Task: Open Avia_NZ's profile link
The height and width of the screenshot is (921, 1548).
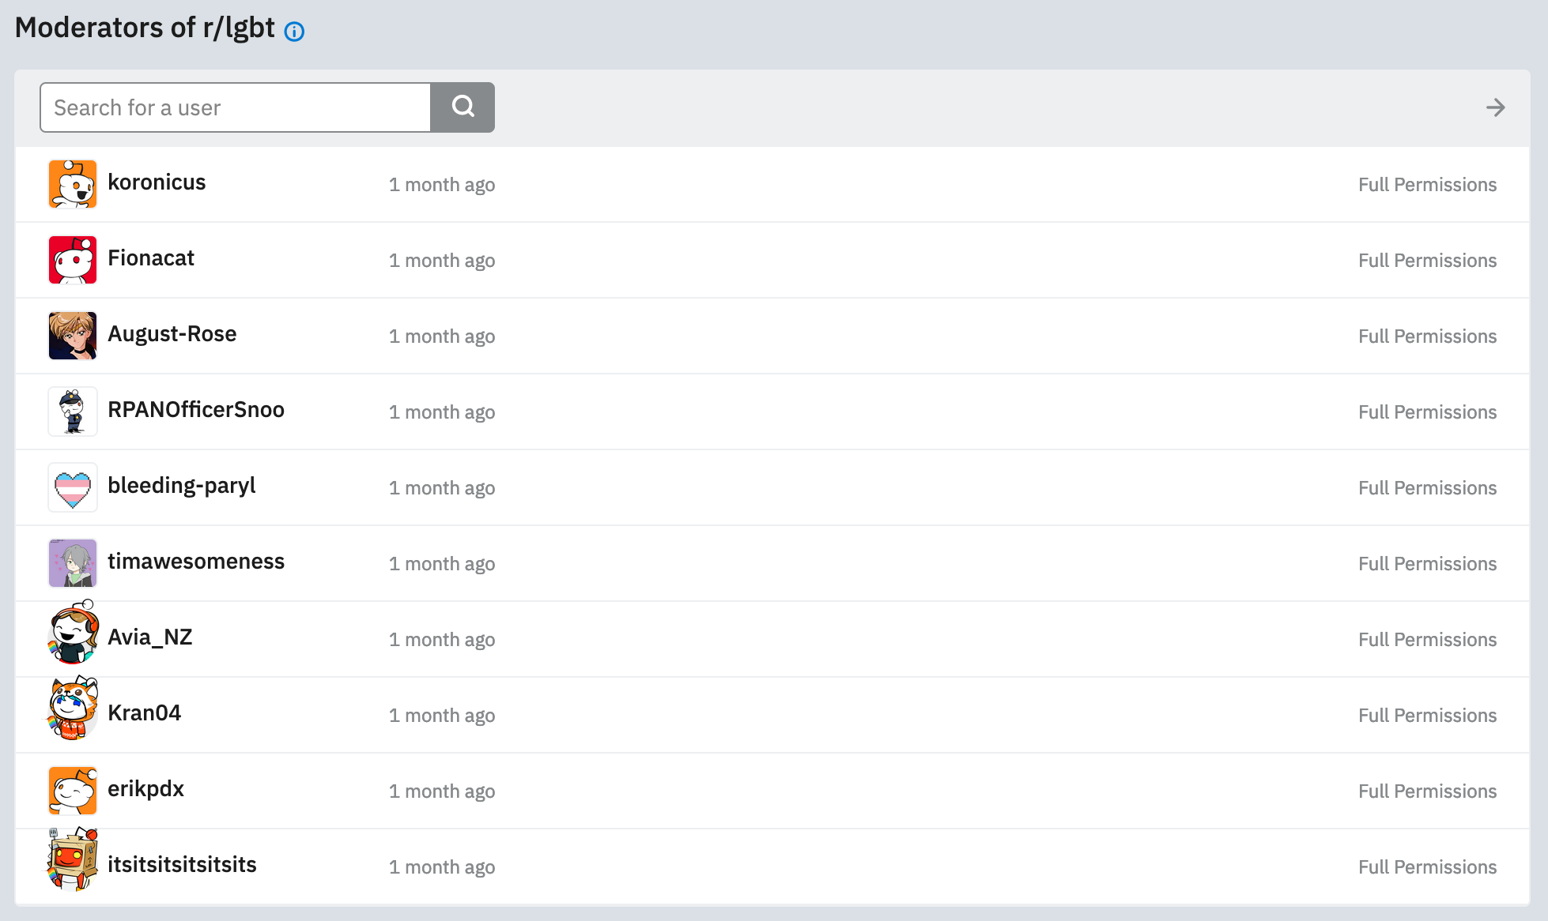Action: pyautogui.click(x=150, y=637)
